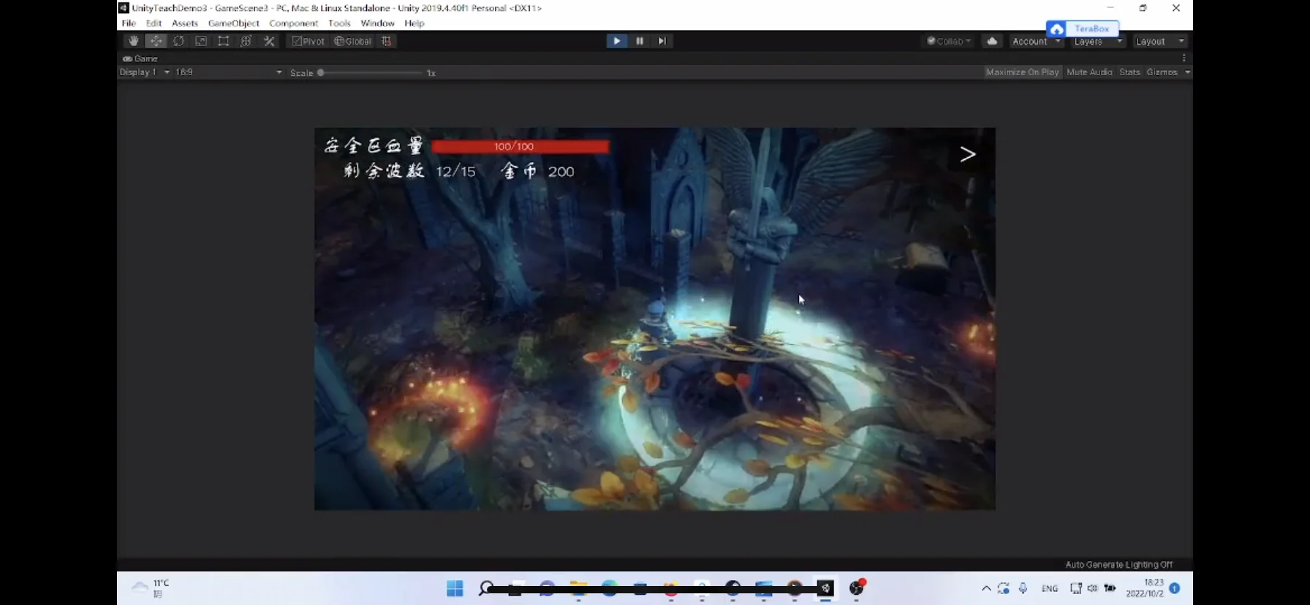Toggle Mute Audio in Game view
Screen dimensions: 1310x605
click(1089, 72)
